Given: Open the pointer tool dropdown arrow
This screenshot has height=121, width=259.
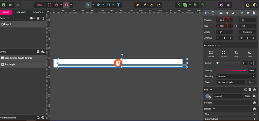Looking at the screenshot, I should (93, 5).
